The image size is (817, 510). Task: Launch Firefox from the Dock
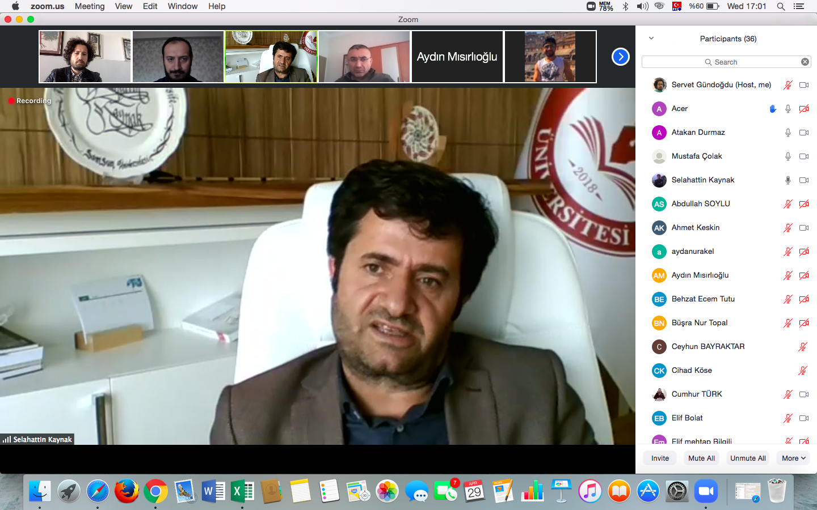point(127,491)
